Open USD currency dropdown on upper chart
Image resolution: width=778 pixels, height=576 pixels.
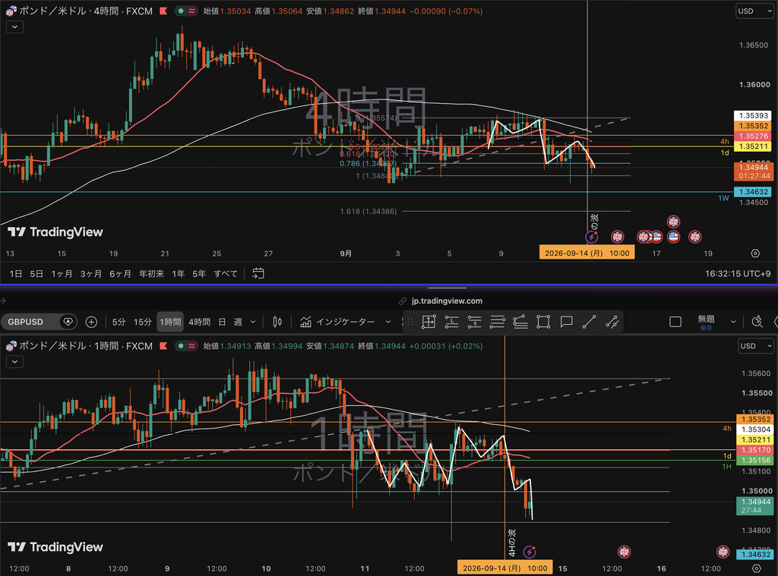pyautogui.click(x=754, y=11)
